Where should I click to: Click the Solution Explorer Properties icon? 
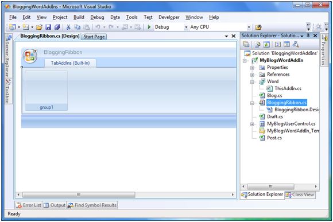[246, 44]
